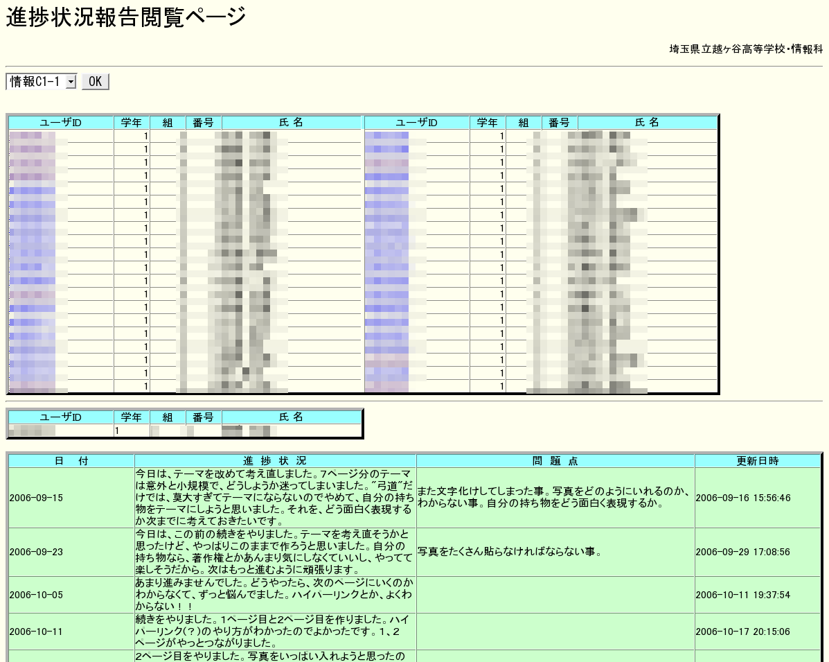Click update timestamp 2006-10-17 20:15:06
Screen dimensions: 829x662
(742, 631)
